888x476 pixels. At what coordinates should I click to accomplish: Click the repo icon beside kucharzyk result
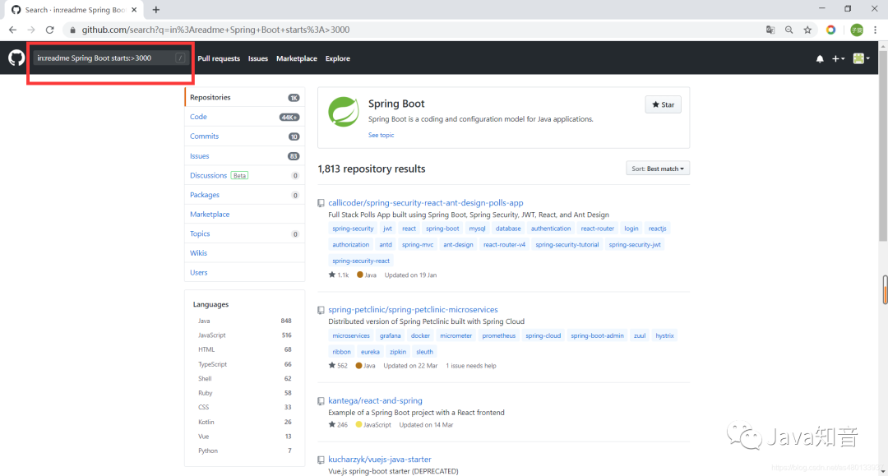point(321,460)
